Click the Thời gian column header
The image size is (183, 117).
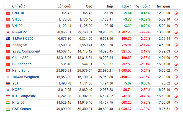pyautogui.click(x=162, y=6)
